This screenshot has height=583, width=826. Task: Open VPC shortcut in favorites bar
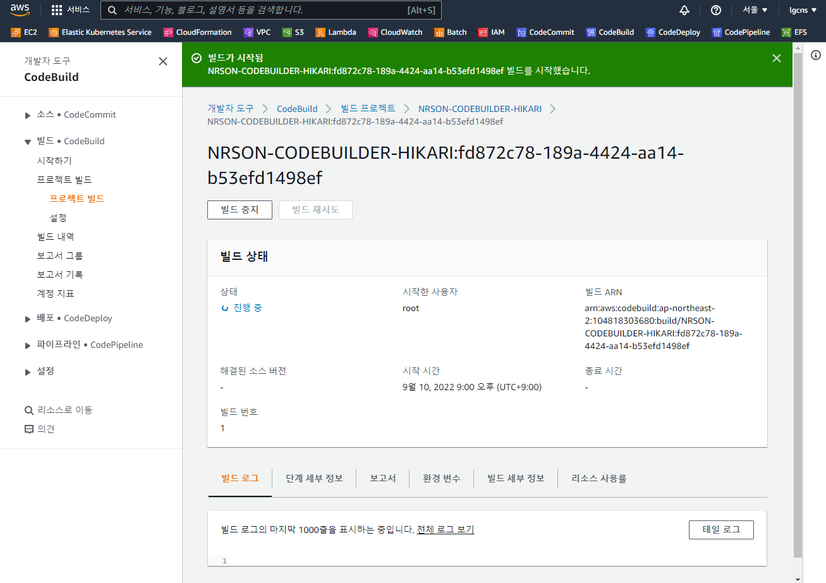[x=257, y=32]
